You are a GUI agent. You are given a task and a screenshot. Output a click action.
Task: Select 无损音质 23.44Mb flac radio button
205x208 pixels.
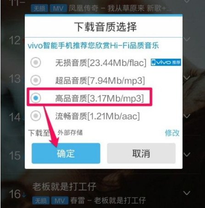click(x=36, y=62)
